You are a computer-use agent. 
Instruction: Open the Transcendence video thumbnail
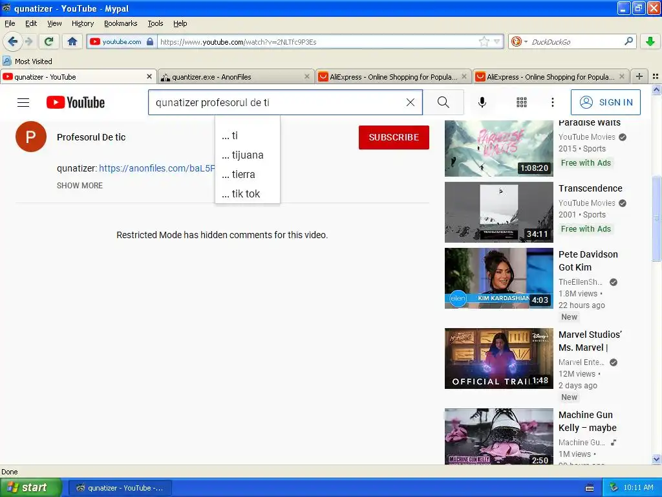pos(498,212)
